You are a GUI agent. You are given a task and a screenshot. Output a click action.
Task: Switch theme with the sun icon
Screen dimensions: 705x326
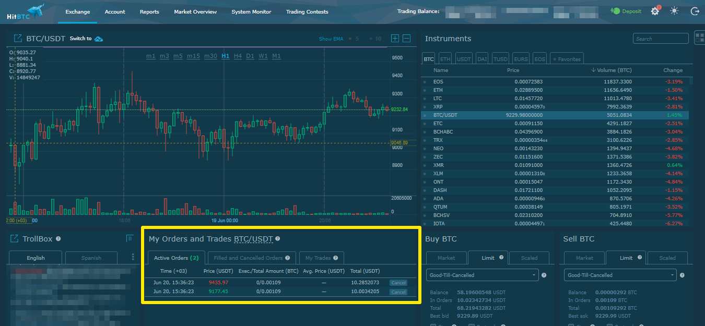point(675,11)
